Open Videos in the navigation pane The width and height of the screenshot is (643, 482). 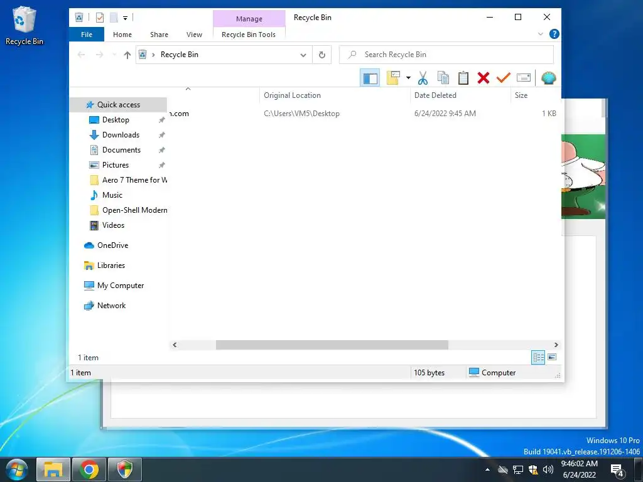[x=113, y=225]
